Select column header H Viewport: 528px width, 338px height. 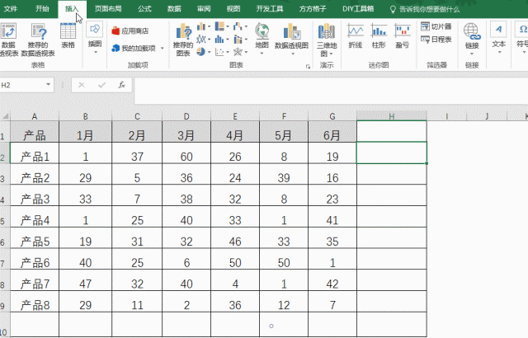[392, 116]
